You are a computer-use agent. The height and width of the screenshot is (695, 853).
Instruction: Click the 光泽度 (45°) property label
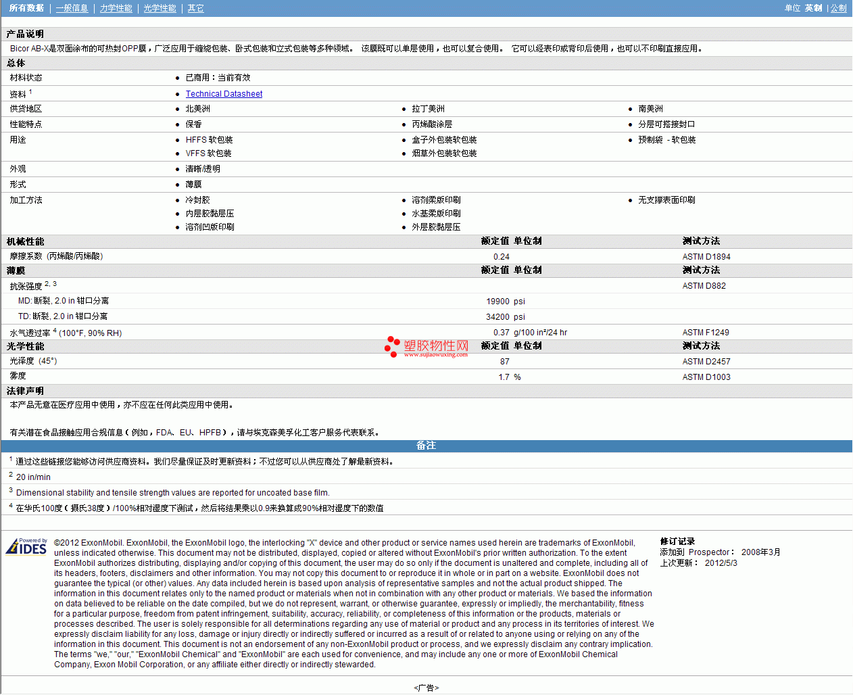click(34, 361)
